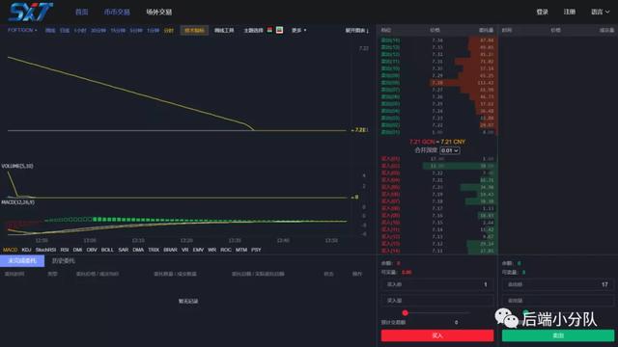Select the 30分钟 chart interval
The width and height of the screenshot is (618, 347).
[98, 30]
